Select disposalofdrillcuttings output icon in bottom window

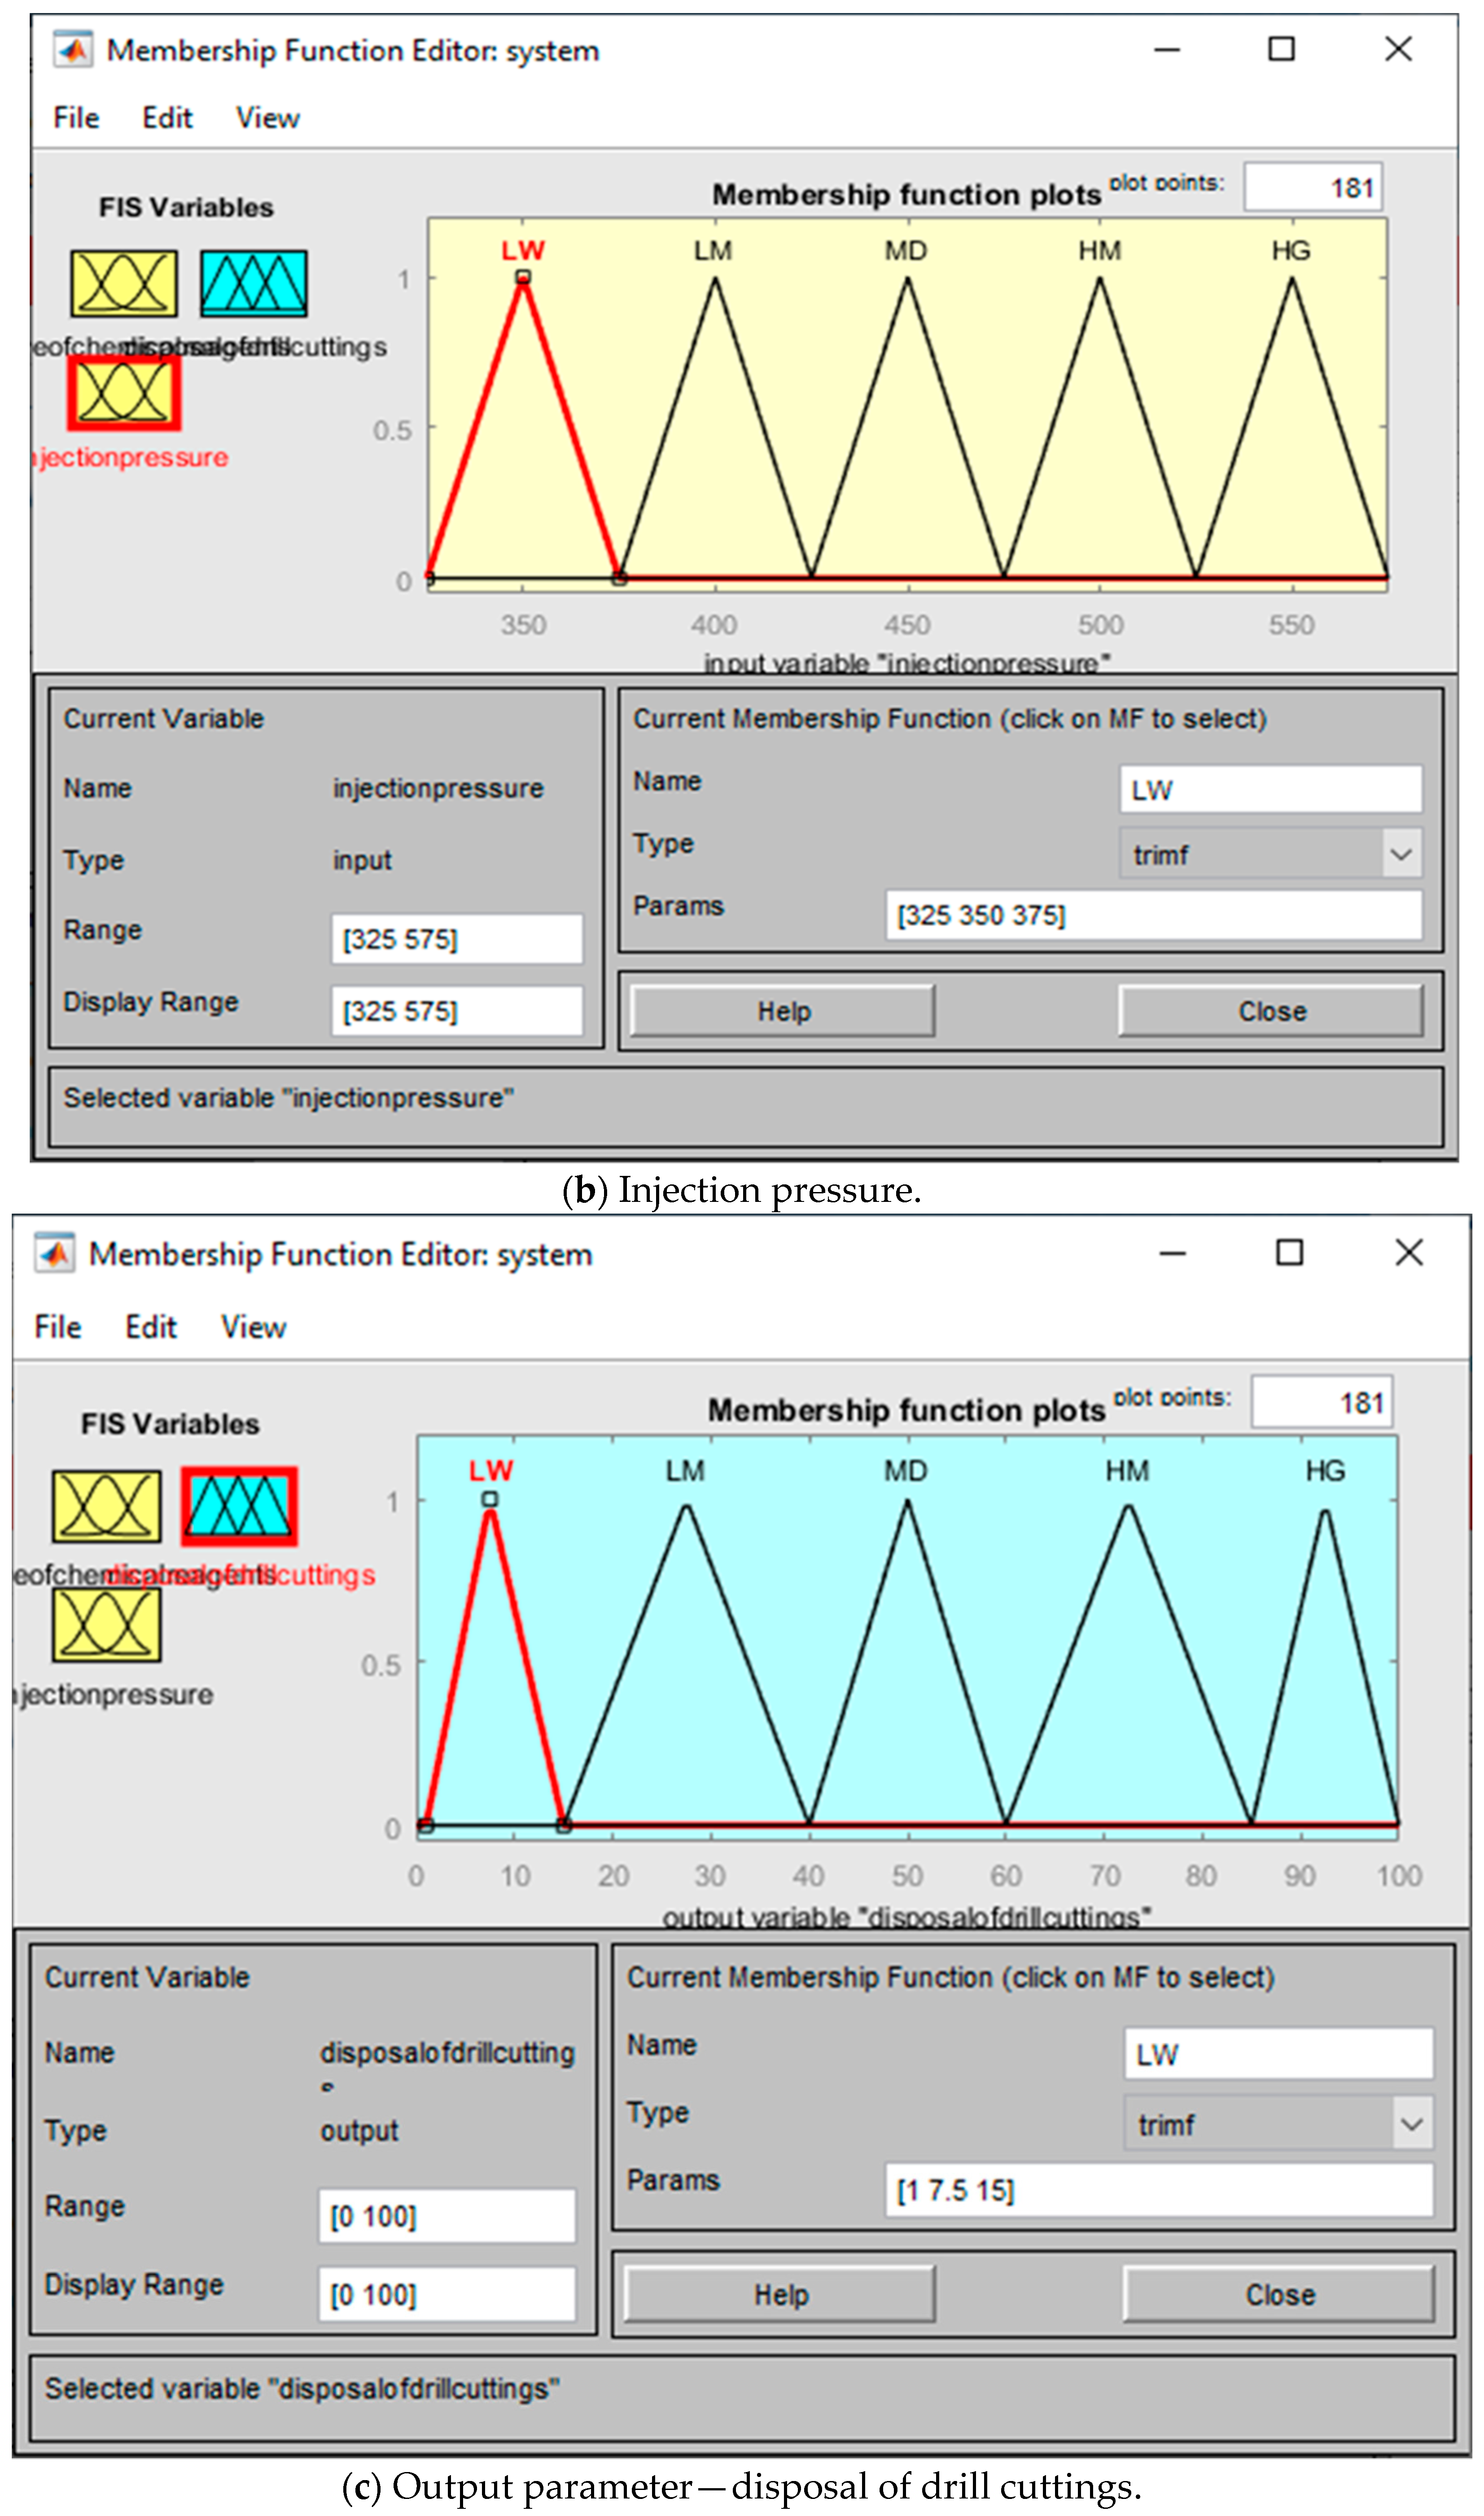click(x=239, y=1507)
